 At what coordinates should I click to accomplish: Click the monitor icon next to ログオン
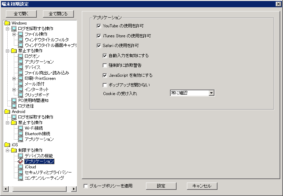point(20,56)
